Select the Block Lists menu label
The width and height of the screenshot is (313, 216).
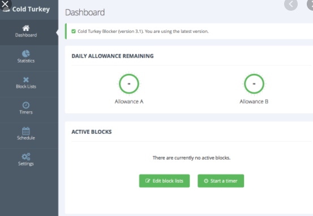click(x=26, y=86)
